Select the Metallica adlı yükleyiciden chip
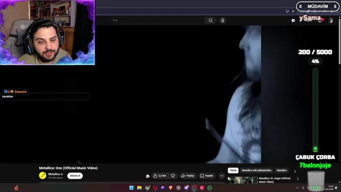Viewport: 341px width, 192px height. pos(257,170)
